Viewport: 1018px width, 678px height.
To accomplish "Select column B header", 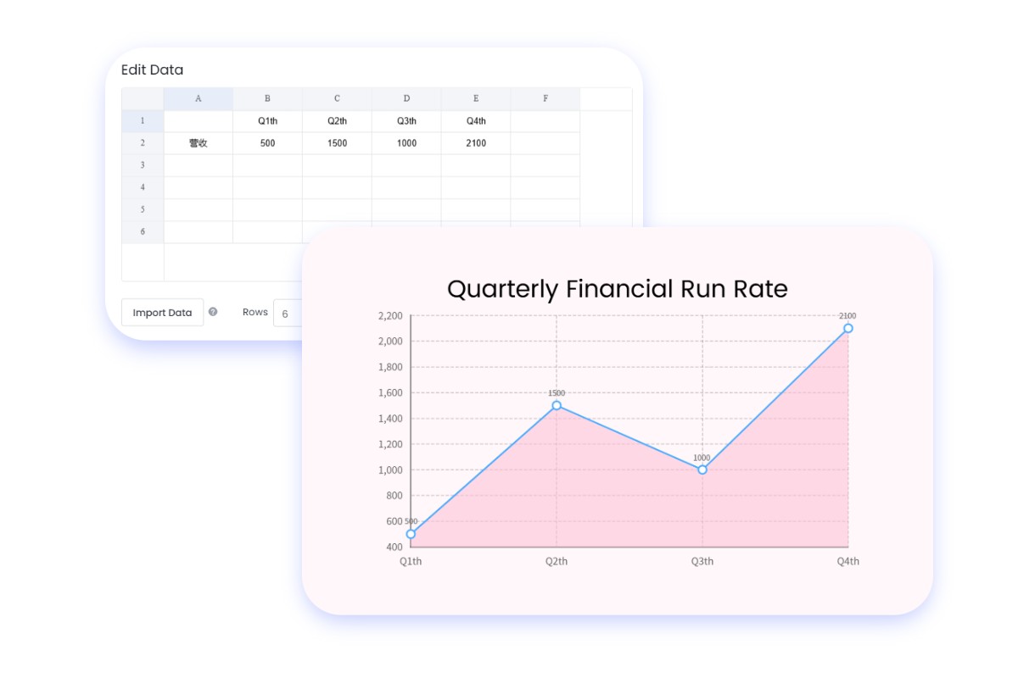I will [267, 99].
